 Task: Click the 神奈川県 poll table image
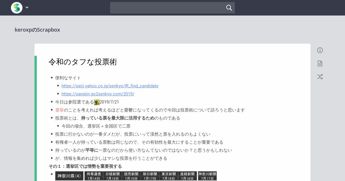[x=136, y=176]
